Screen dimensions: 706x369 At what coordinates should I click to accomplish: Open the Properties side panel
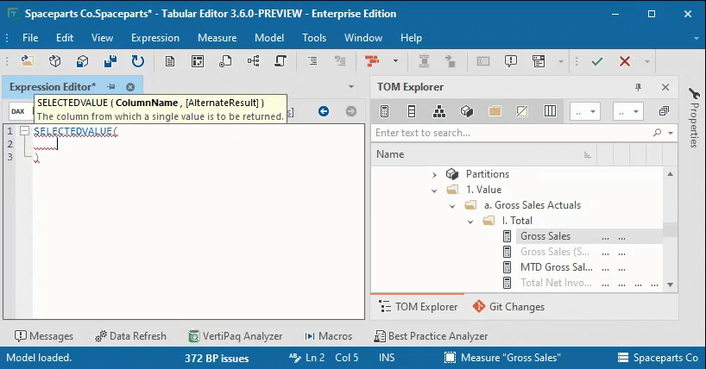click(x=694, y=117)
